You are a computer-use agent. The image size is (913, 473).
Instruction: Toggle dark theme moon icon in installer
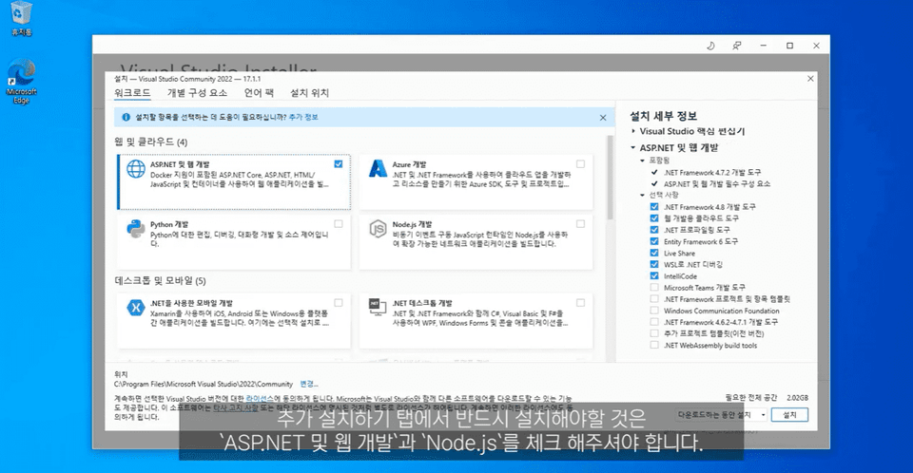[711, 46]
